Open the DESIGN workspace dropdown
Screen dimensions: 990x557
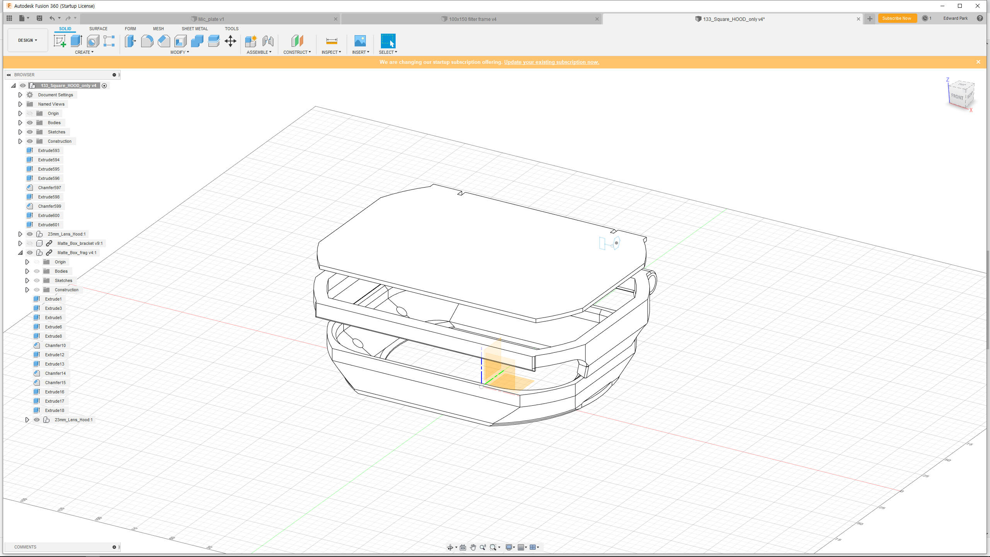[x=27, y=40]
